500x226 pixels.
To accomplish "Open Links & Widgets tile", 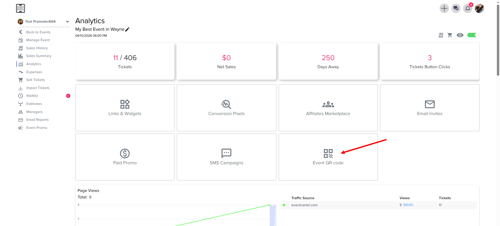I will pyautogui.click(x=125, y=108).
